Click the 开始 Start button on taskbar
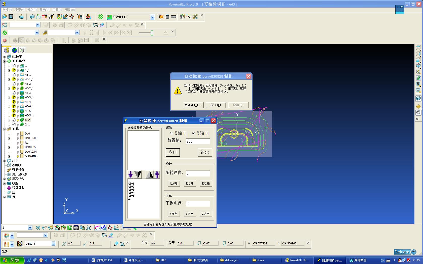 point(12,260)
